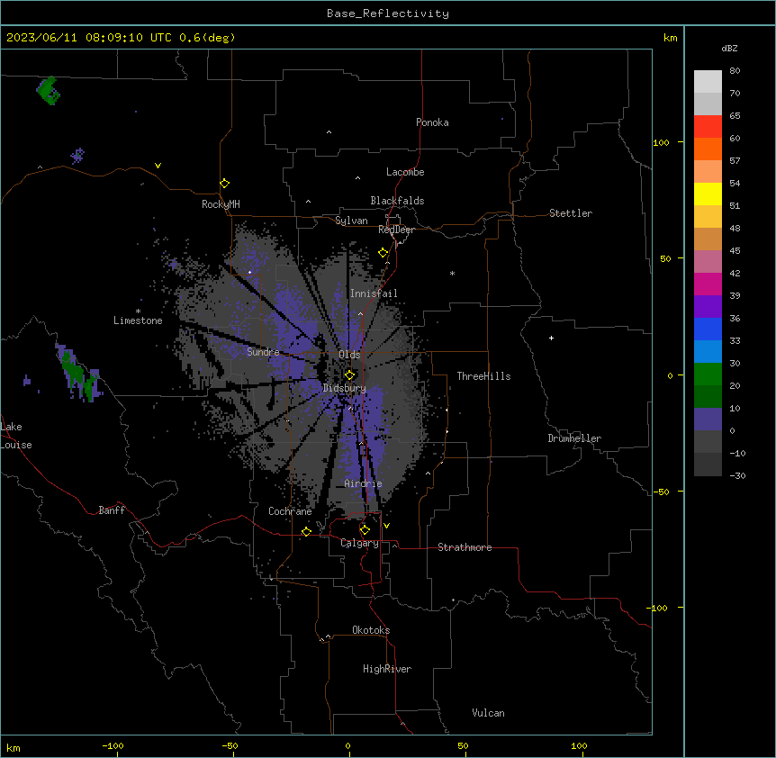This screenshot has width=776, height=758.
Task: Click the Vulcan label
Action: tap(488, 713)
